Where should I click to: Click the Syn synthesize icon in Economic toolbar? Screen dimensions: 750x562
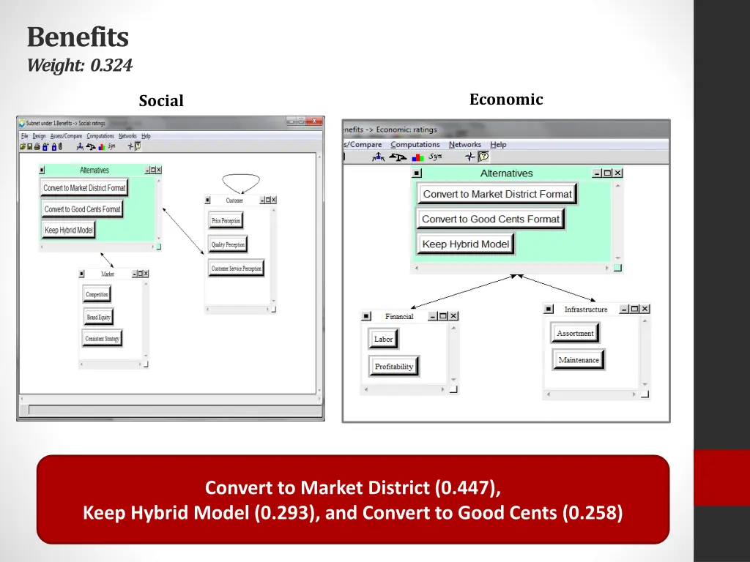click(x=435, y=157)
